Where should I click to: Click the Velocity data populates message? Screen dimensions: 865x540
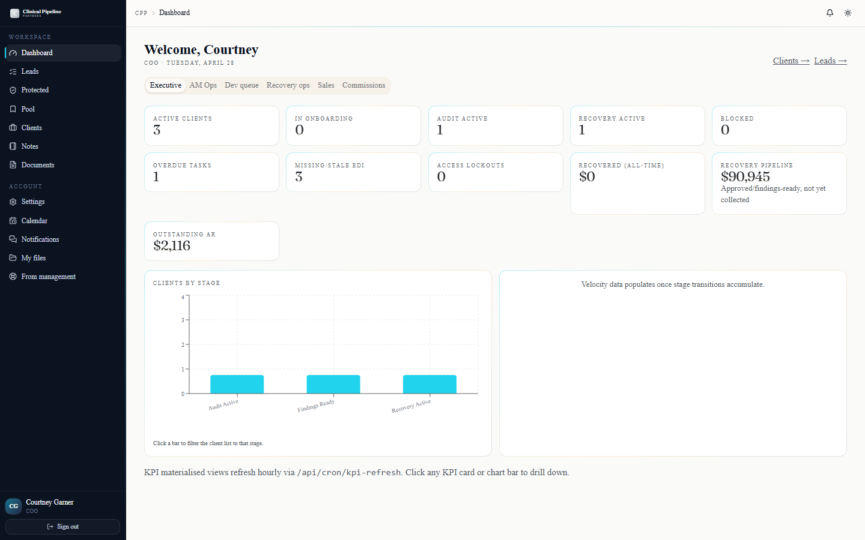(x=673, y=284)
